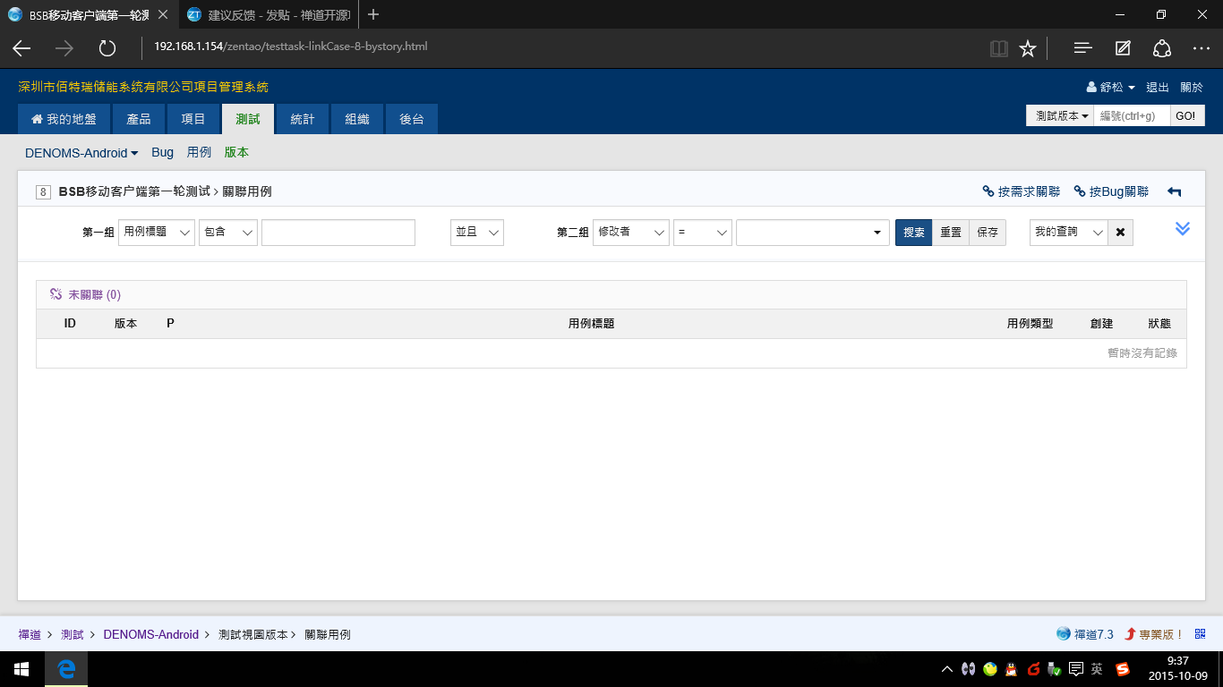Switch to the 我的地盤 main tab
Image resolution: width=1223 pixels, height=687 pixels.
point(64,119)
